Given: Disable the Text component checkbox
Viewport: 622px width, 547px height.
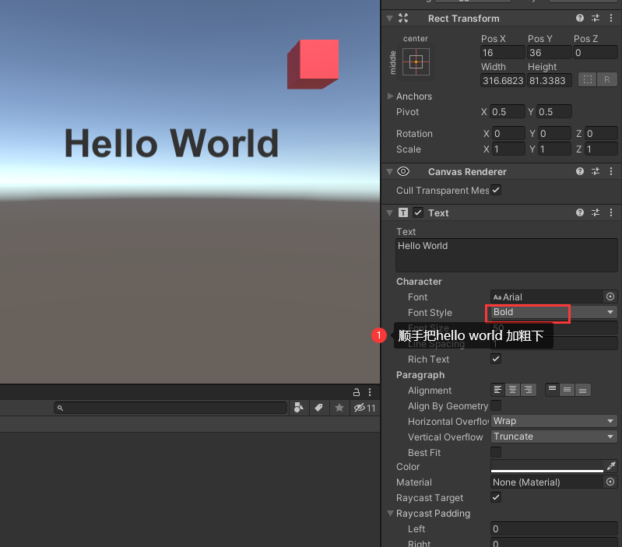Looking at the screenshot, I should coord(418,212).
